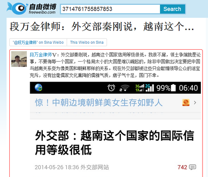Click the 2G signal bars icon

[149, 88]
